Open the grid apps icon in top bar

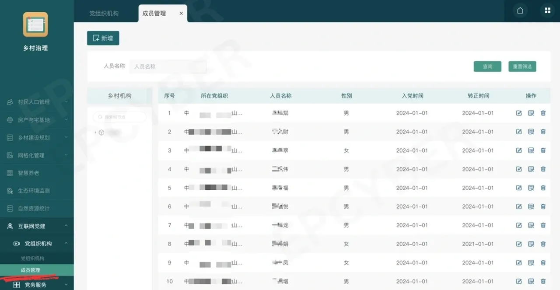pyautogui.click(x=547, y=10)
